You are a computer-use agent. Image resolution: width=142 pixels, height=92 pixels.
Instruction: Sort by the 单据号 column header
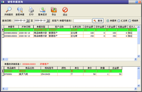11,27
